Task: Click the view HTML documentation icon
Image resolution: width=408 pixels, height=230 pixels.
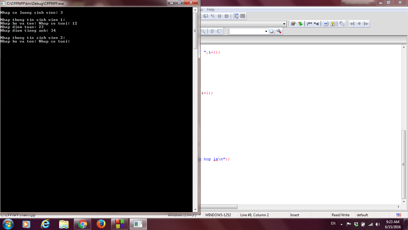Action: point(326,24)
